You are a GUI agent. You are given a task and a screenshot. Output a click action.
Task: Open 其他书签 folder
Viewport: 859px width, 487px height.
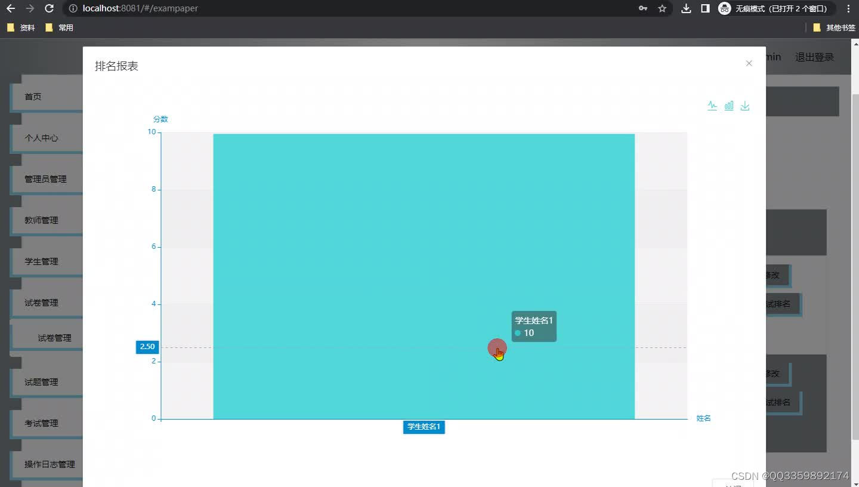835,27
